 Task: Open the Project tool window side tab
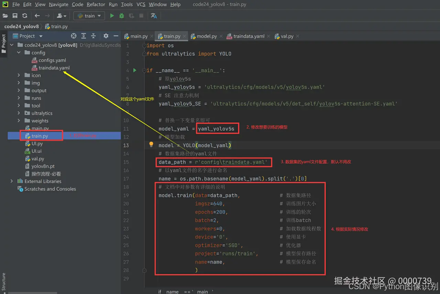pyautogui.click(x=4, y=43)
